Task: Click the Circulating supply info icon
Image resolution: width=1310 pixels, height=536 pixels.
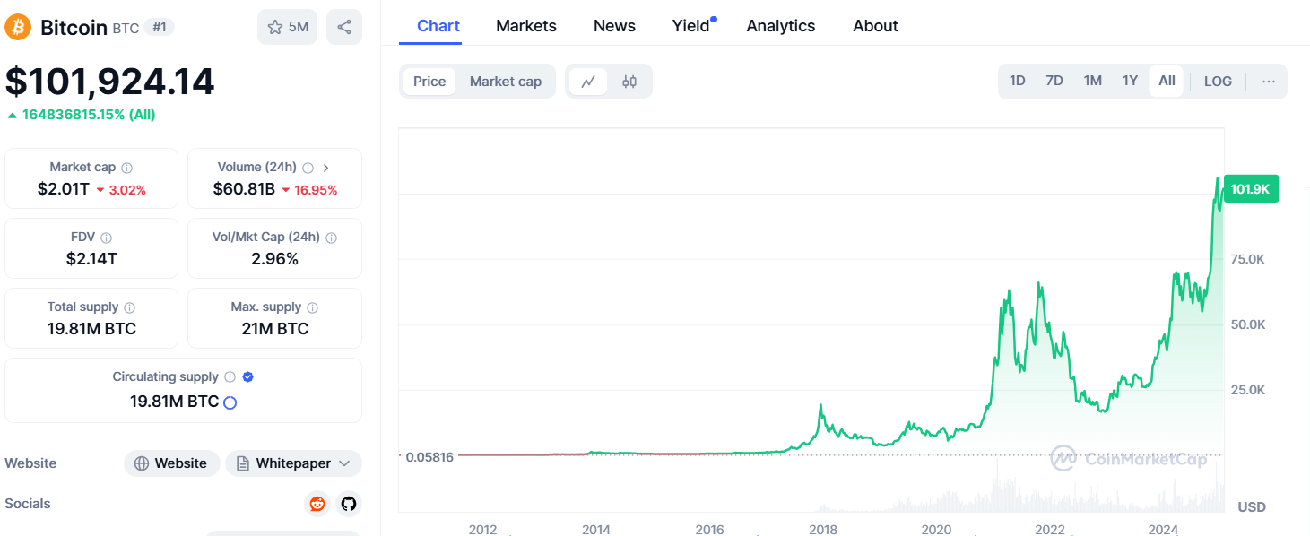Action: [230, 377]
